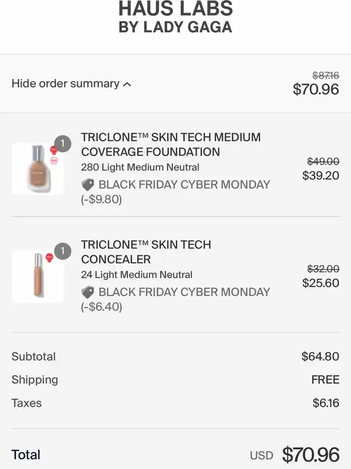Screen dimensions: 351x469
Task: Click the red award badge on the foundation image
Action: click(x=53, y=150)
